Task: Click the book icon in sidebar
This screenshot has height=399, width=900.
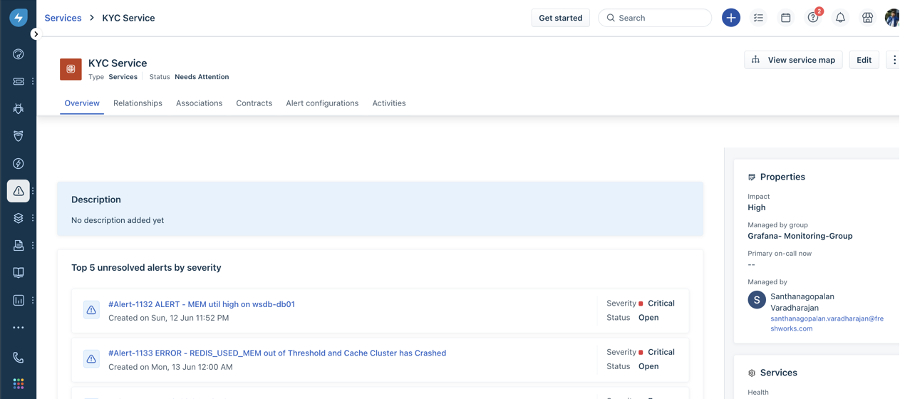Action: pyautogui.click(x=19, y=273)
